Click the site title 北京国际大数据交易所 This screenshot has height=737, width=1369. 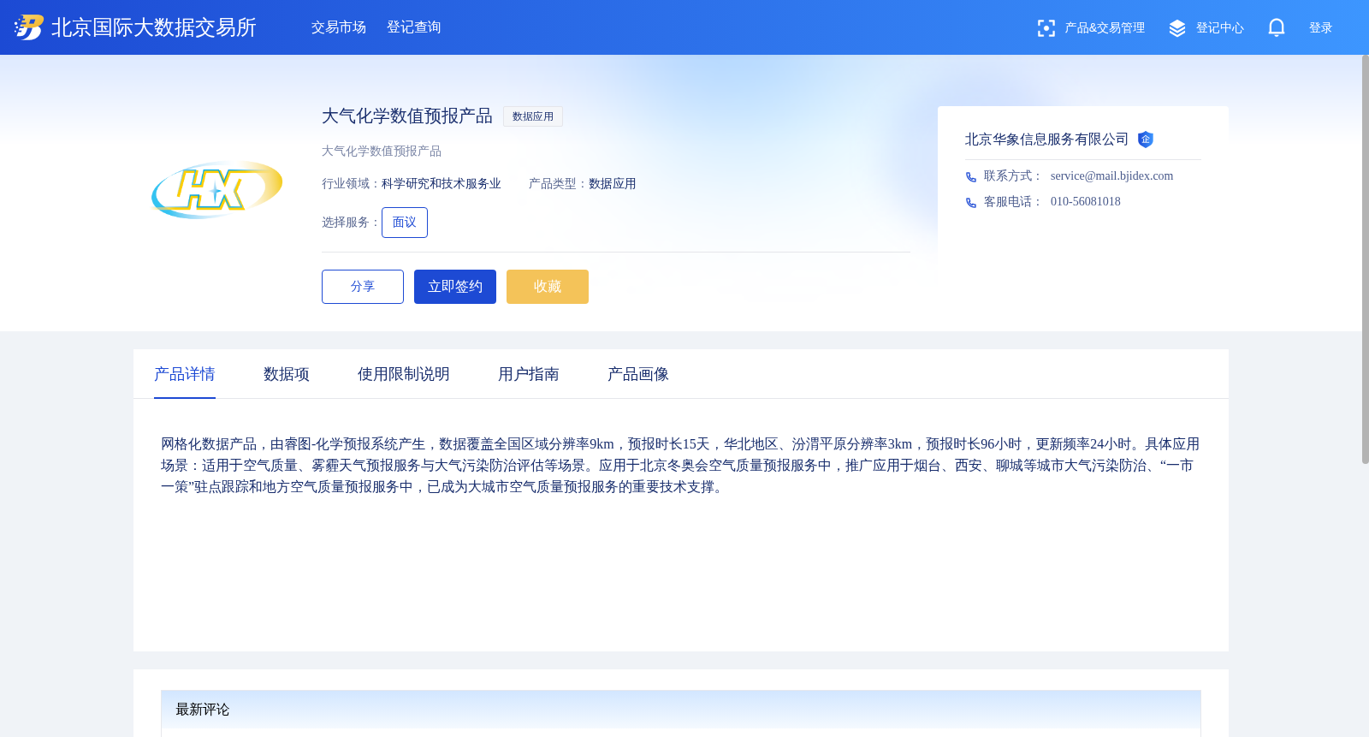(154, 27)
